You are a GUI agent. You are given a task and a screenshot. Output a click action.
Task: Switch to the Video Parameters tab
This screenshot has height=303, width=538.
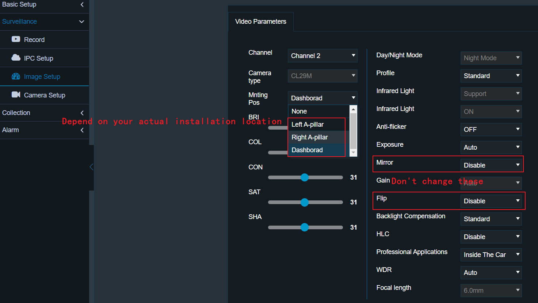(x=260, y=22)
